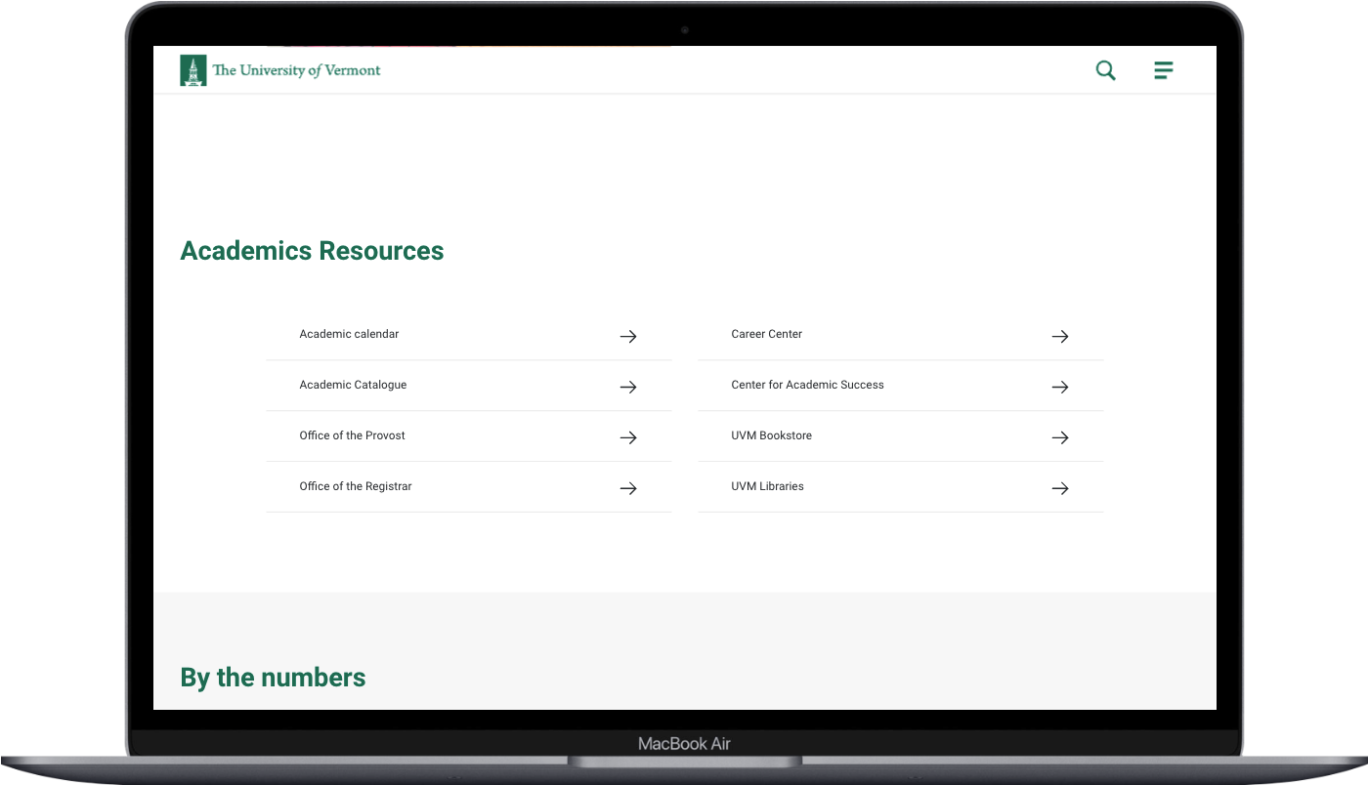
Task: Open the UVM Libraries link
Action: click(768, 486)
